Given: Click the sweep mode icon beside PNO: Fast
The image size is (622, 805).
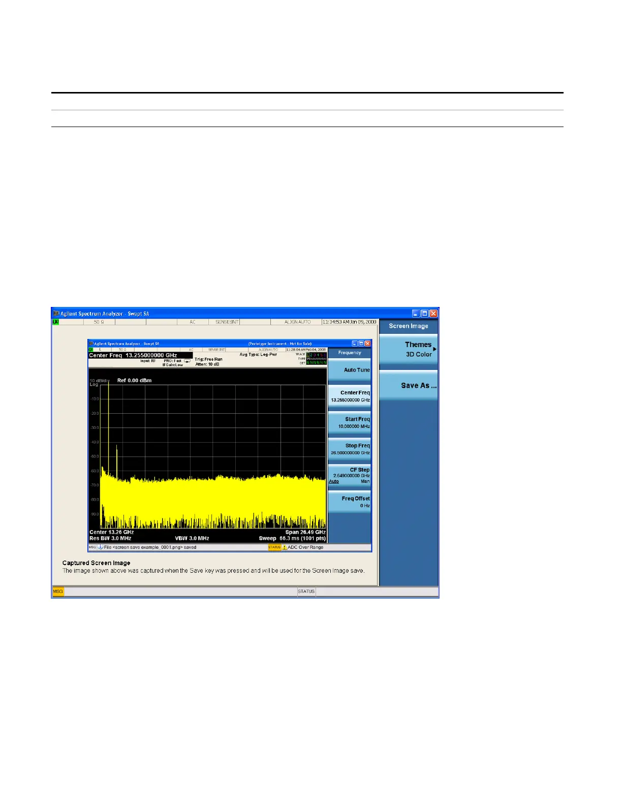Looking at the screenshot, I should 188,361.
